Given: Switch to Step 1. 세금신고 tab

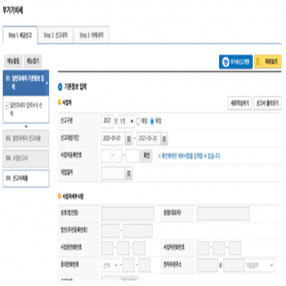Looking at the screenshot, I should [20, 35].
